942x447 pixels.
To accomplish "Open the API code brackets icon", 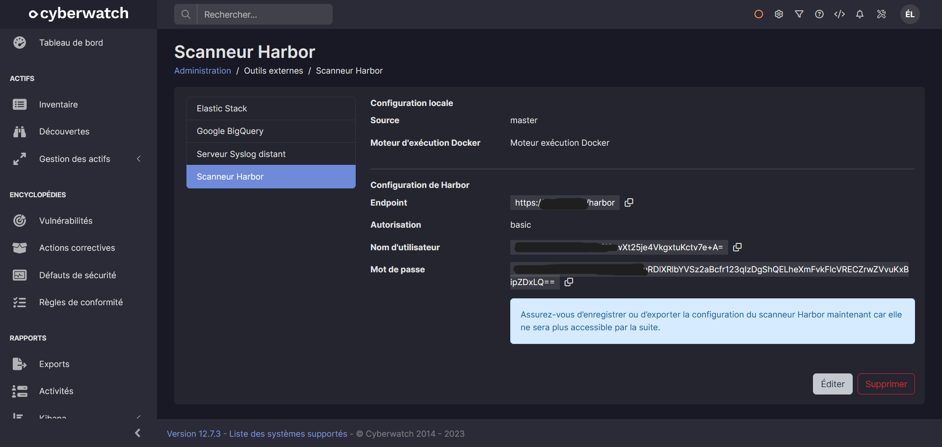I will point(839,14).
